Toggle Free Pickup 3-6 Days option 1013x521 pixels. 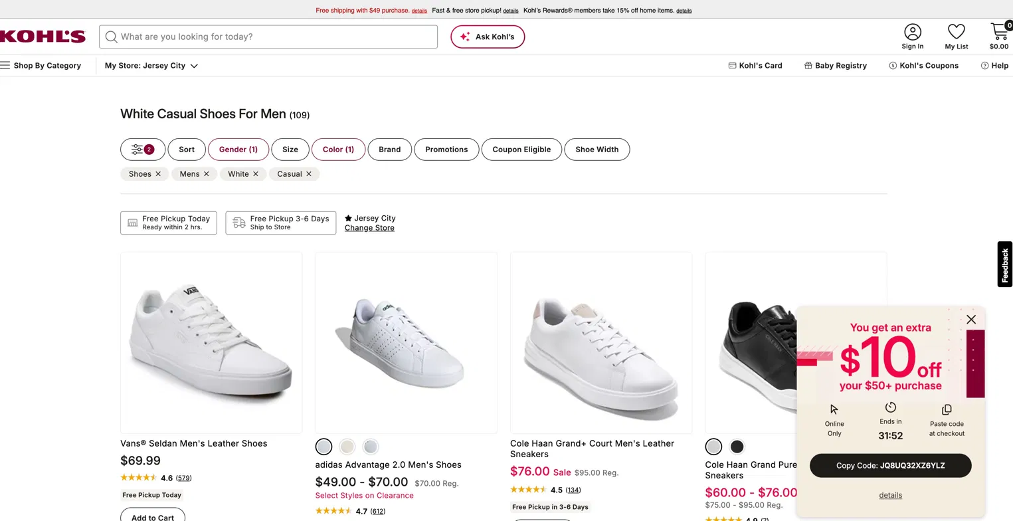[x=281, y=223]
